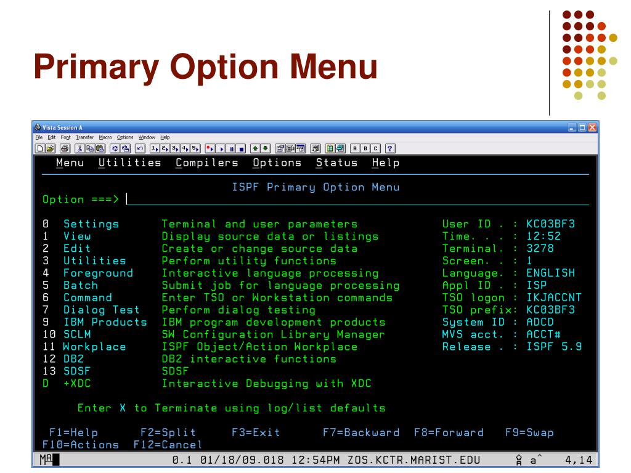Run quick macro 2 toolbar button
631x473 pixels.
pos(165,149)
